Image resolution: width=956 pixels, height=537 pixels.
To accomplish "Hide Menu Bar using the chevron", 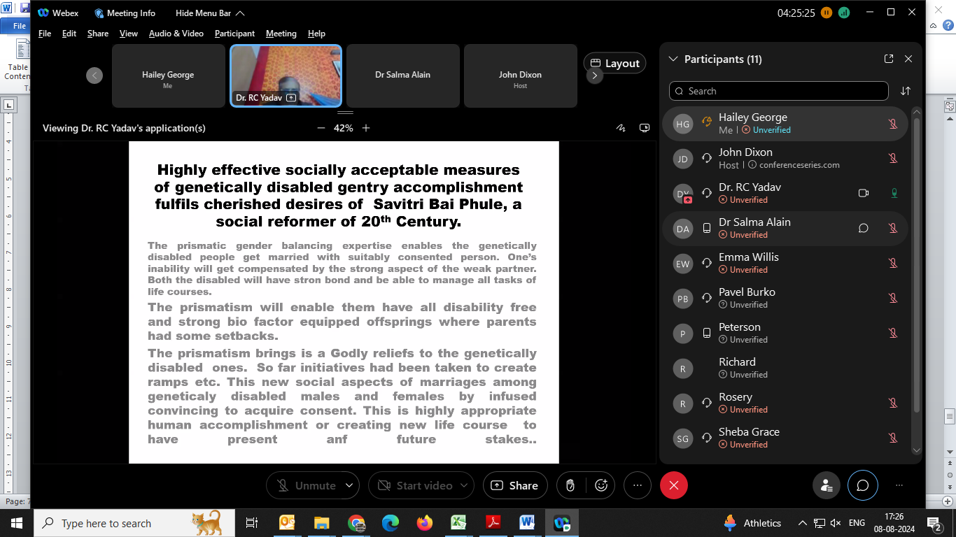I will pyautogui.click(x=240, y=13).
